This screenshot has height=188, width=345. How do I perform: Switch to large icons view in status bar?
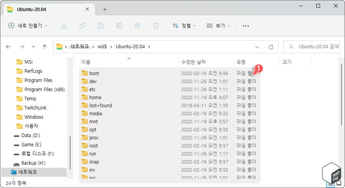[339, 183]
